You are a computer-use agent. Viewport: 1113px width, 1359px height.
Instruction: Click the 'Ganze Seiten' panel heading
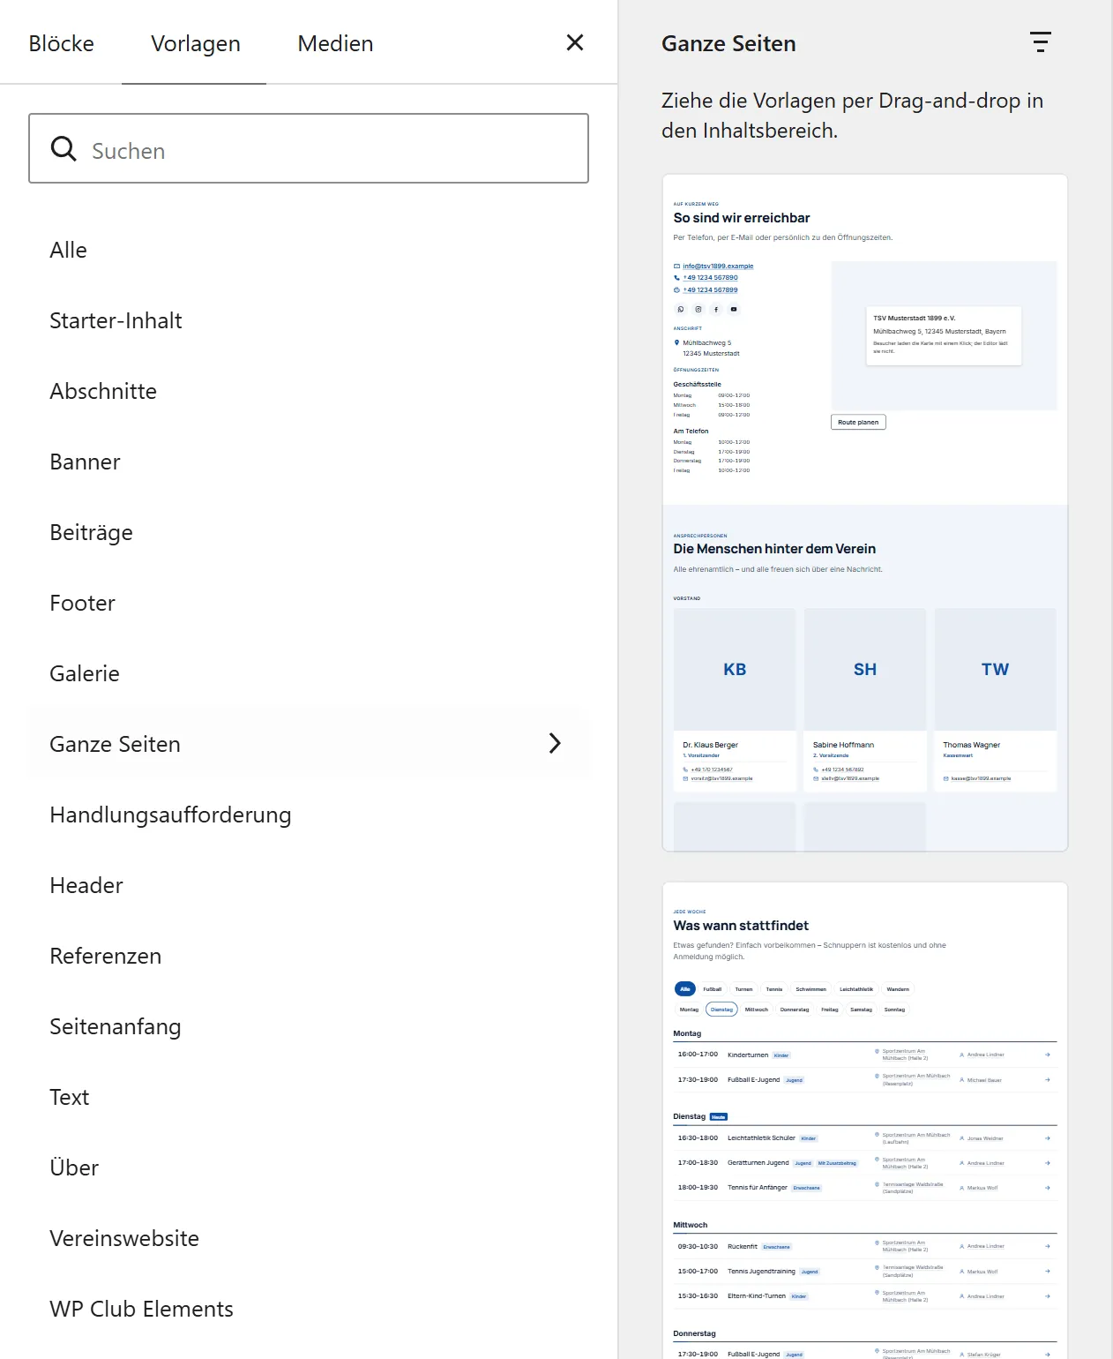[728, 43]
